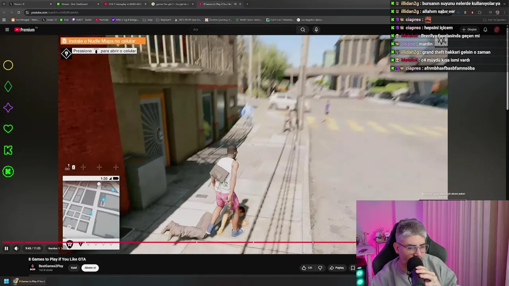Viewport: 509px width, 286px height.
Task: Close the '8 Games to Play' tab
Action: pyautogui.click(x=240, y=4)
